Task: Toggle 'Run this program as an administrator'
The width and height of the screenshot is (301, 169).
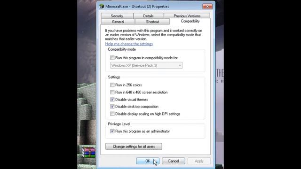Action: [x=112, y=131]
